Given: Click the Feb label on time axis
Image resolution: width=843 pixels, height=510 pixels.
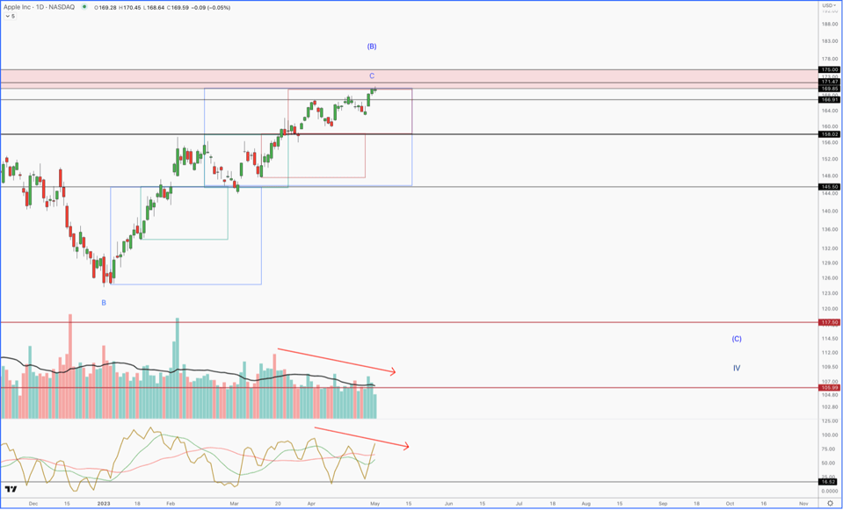Looking at the screenshot, I should point(171,504).
